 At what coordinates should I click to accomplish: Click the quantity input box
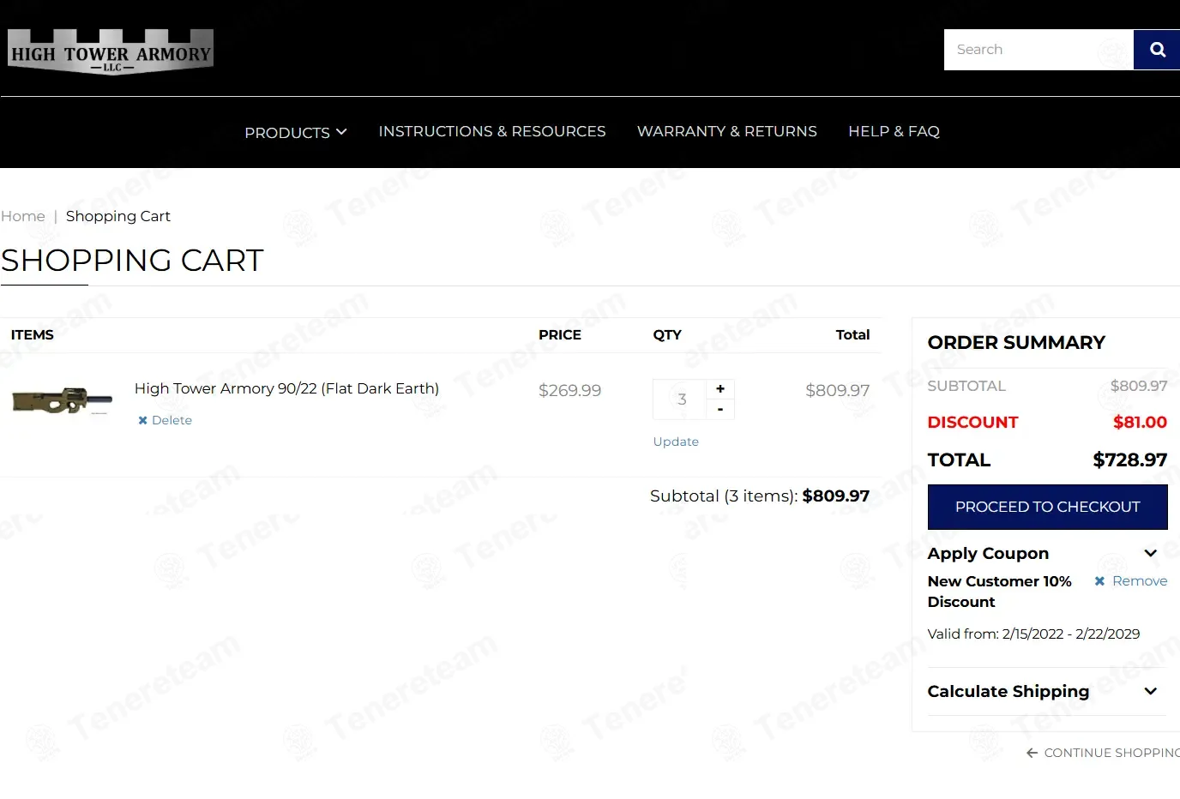[x=680, y=399]
